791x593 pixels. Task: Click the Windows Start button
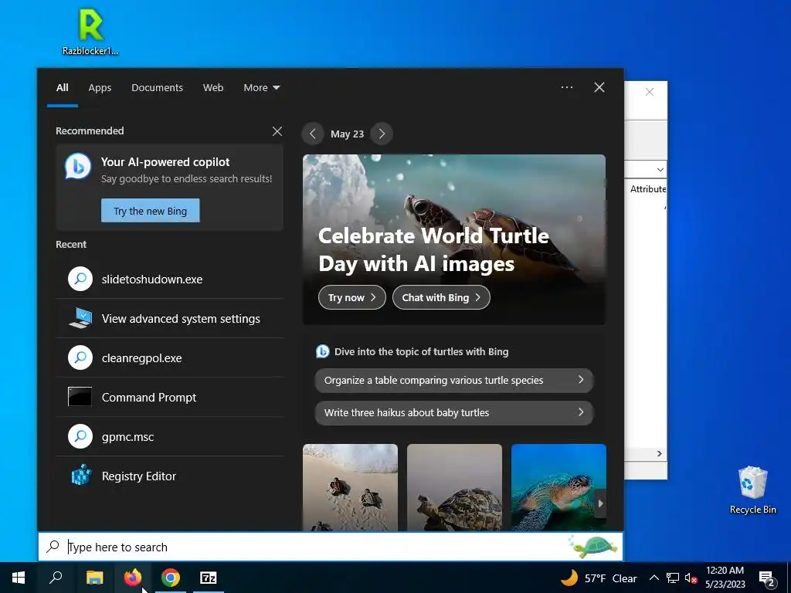point(19,578)
